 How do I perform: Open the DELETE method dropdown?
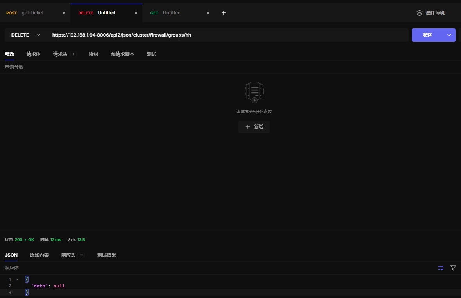[25, 35]
